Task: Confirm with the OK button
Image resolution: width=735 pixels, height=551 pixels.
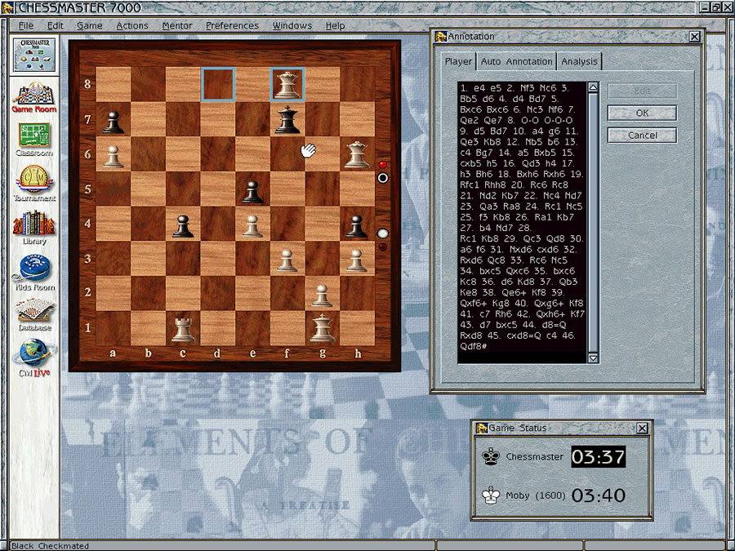Action: point(641,113)
